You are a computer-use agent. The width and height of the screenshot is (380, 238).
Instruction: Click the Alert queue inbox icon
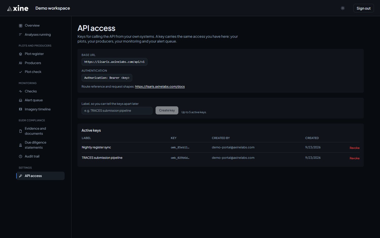pyautogui.click(x=21, y=100)
